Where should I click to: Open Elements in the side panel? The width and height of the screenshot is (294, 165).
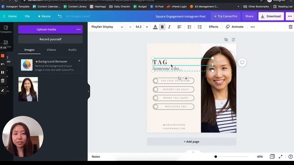click(6, 44)
